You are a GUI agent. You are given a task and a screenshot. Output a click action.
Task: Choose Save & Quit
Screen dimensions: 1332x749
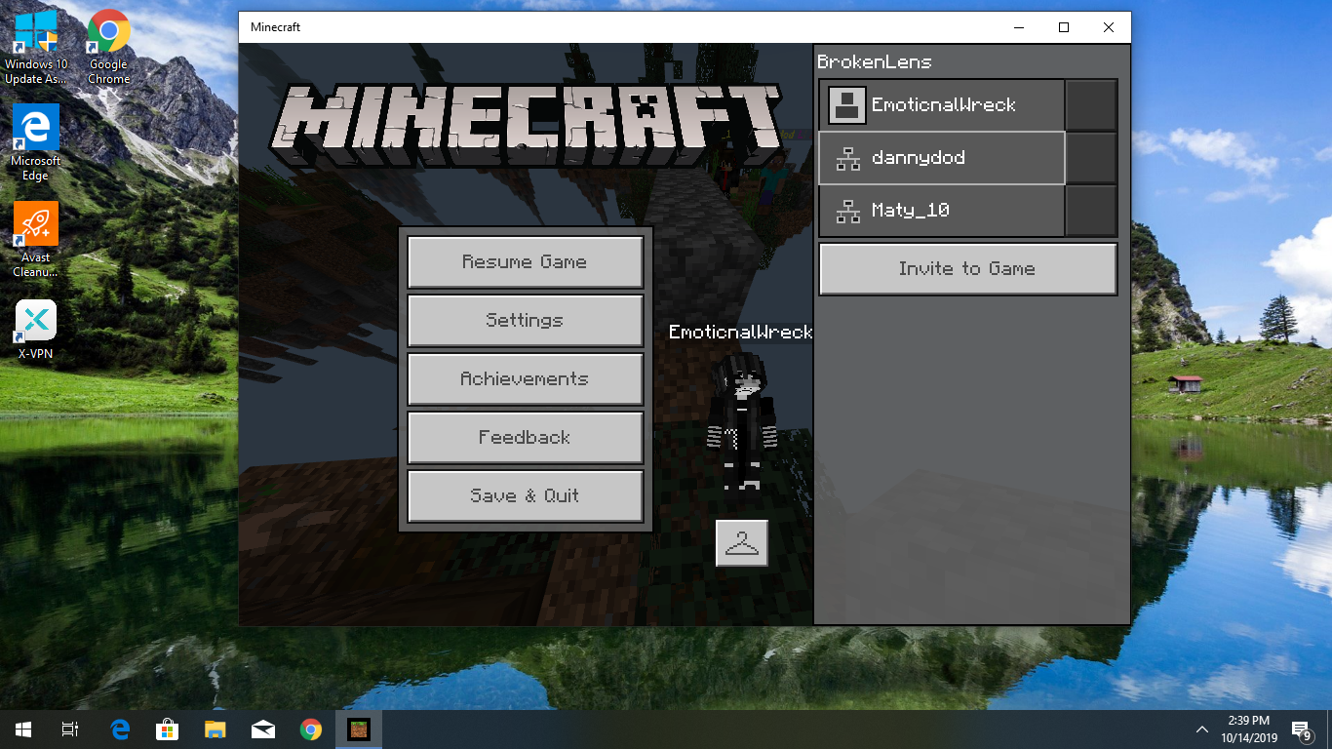coord(526,496)
